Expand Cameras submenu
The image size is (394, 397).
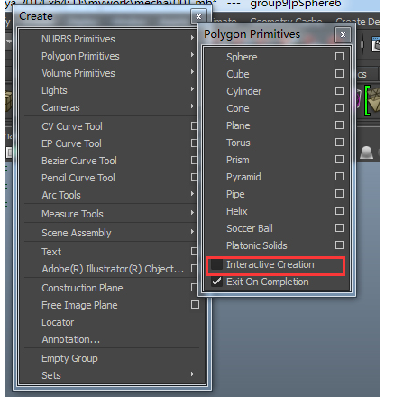coord(192,106)
